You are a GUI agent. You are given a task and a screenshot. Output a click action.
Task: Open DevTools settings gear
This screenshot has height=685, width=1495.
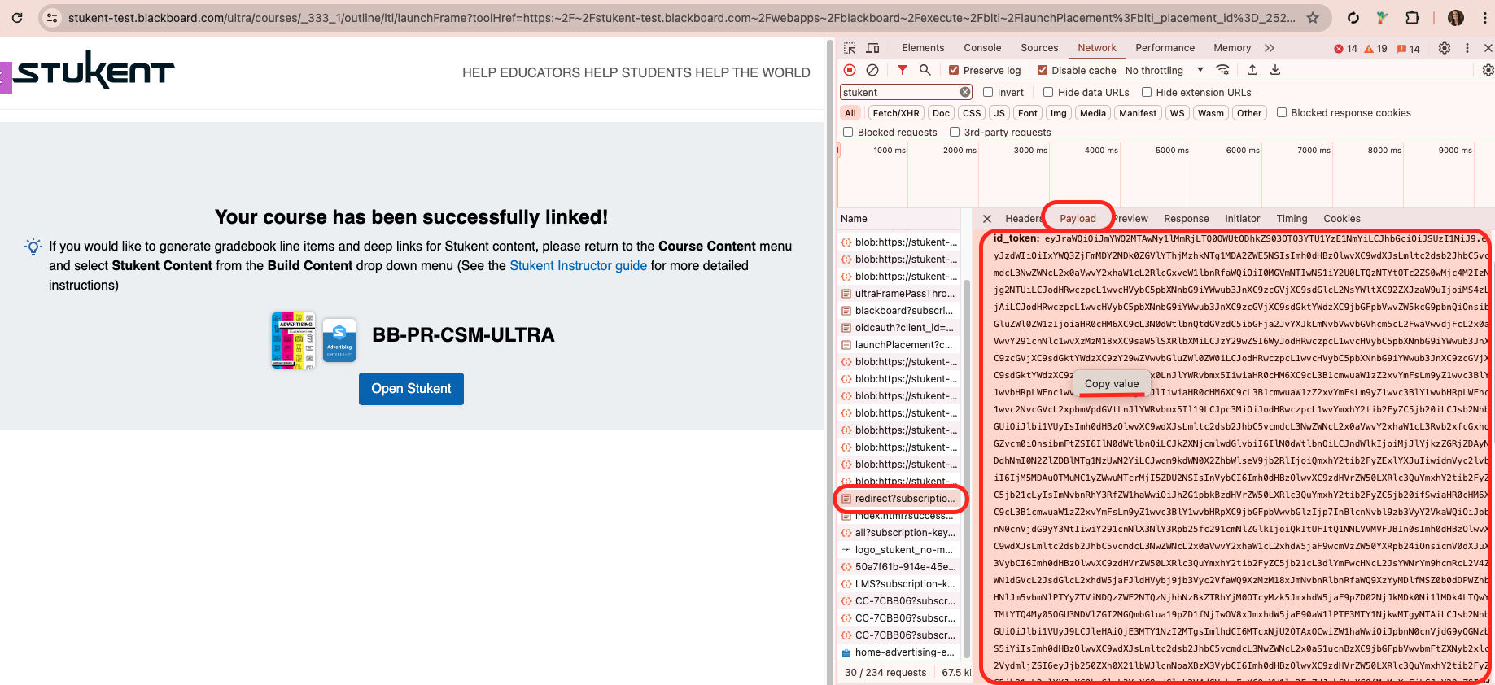click(x=1445, y=48)
